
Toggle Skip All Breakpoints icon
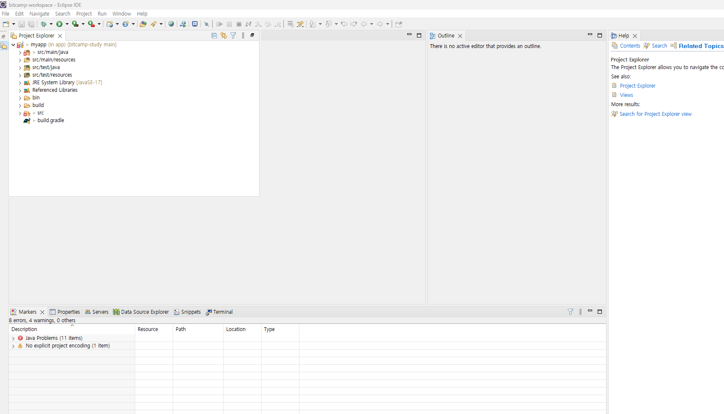pos(206,24)
